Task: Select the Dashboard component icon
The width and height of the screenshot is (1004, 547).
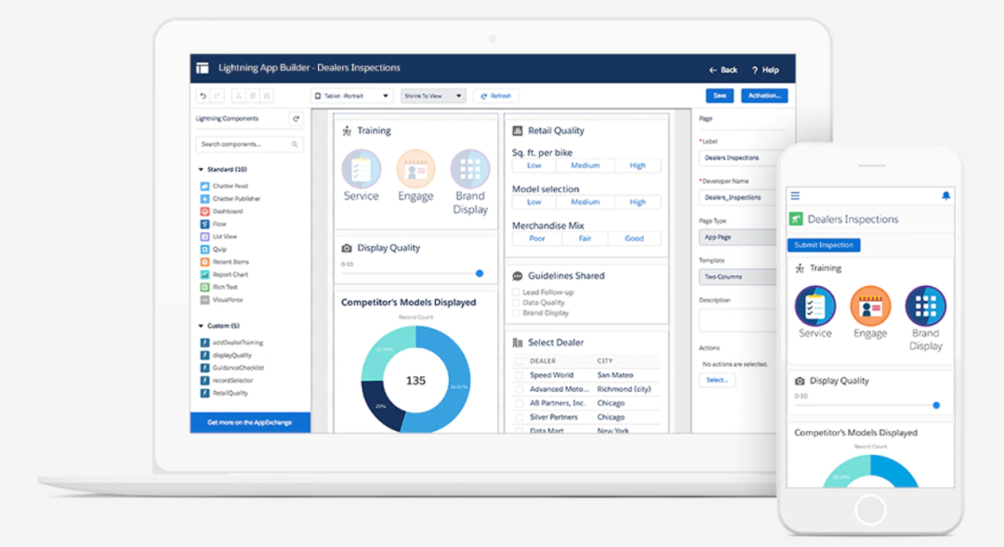Action: pyautogui.click(x=205, y=211)
